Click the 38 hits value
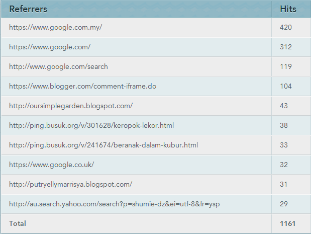This screenshot has height=234, width=311. 284,125
